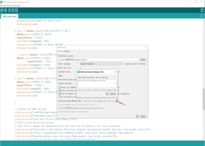Enable the Use accessibility features checkbox

(59, 97)
